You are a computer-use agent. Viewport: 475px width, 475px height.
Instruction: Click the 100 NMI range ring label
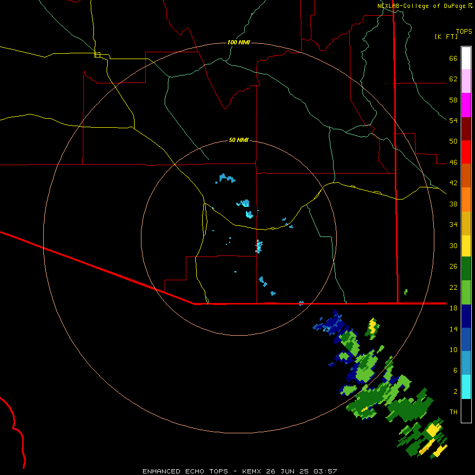[x=239, y=42]
